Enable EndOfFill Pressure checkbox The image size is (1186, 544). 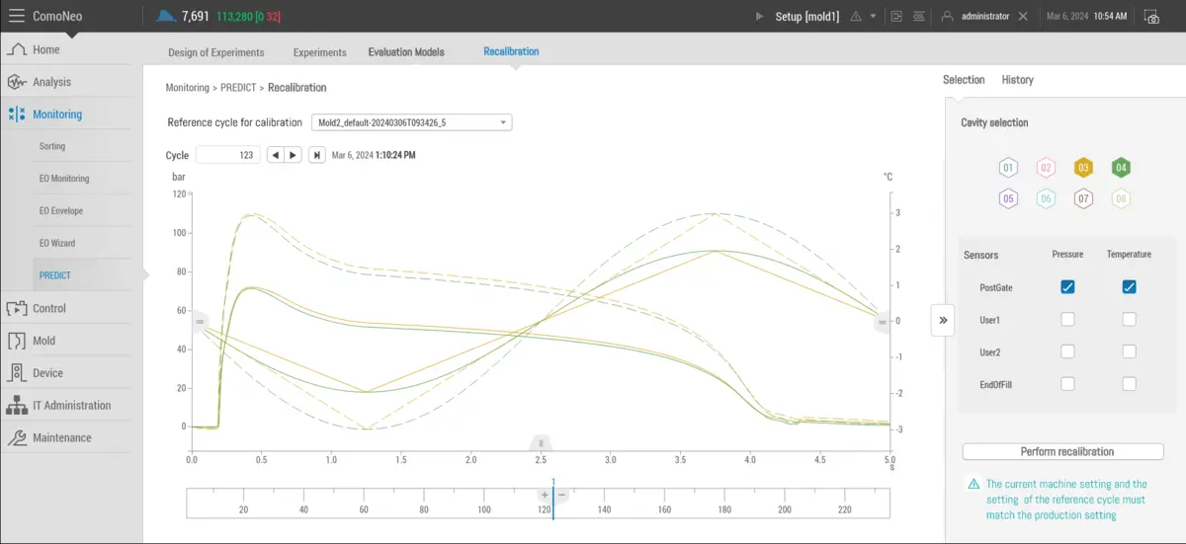click(x=1067, y=384)
